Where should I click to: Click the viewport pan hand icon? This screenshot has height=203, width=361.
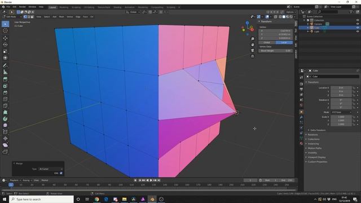tap(253, 45)
